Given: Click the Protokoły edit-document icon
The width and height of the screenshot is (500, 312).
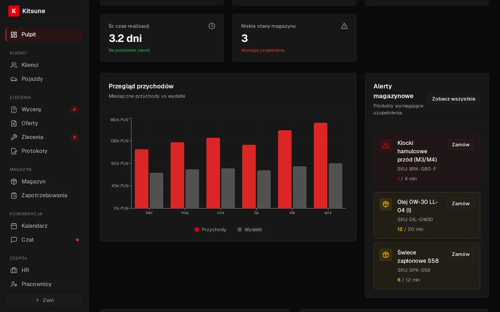Looking at the screenshot, I should click(x=14, y=151).
